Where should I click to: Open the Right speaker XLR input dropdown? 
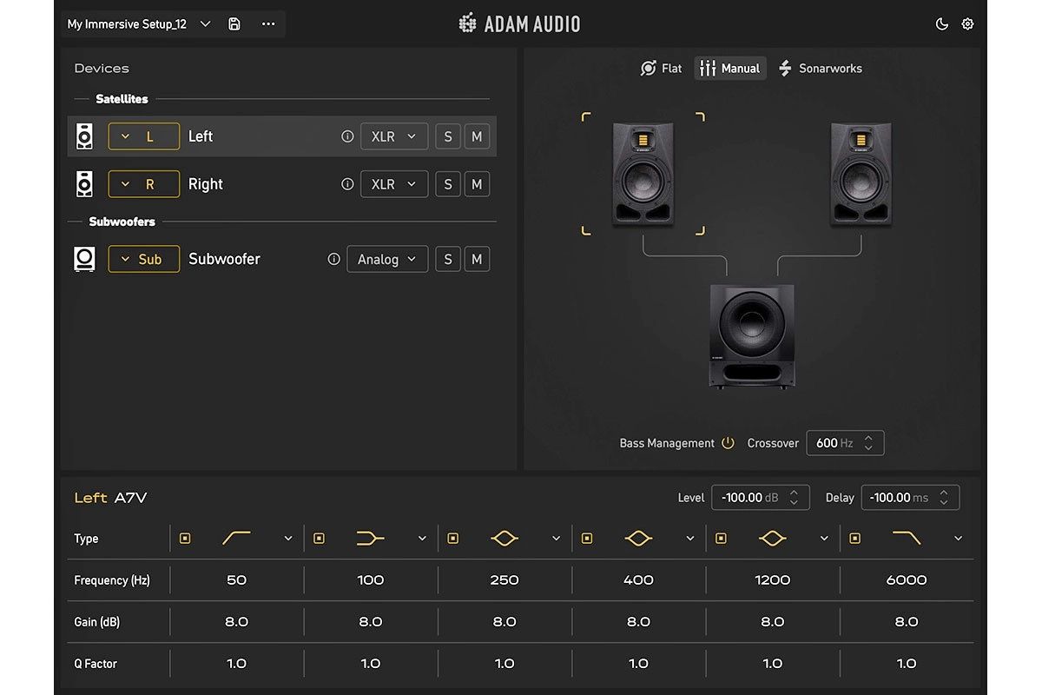pos(394,184)
